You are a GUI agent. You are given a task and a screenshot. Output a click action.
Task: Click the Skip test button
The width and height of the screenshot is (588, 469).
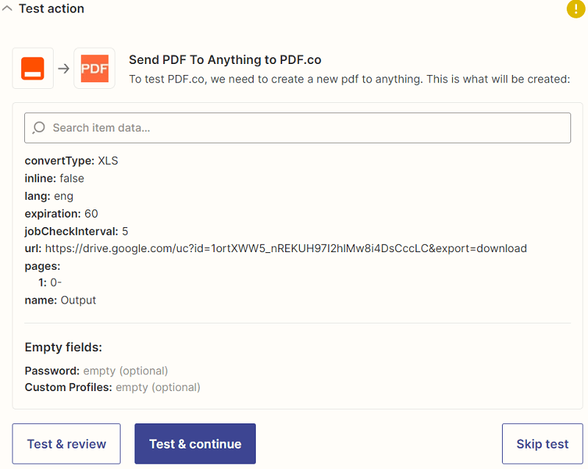click(542, 444)
